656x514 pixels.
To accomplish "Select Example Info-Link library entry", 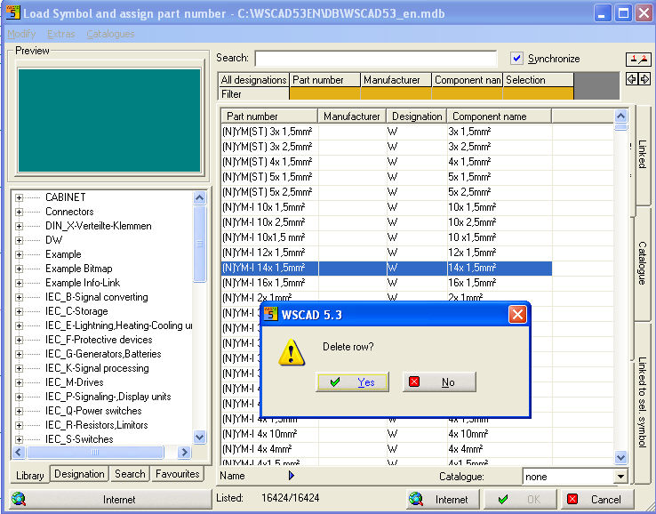I will coord(83,283).
